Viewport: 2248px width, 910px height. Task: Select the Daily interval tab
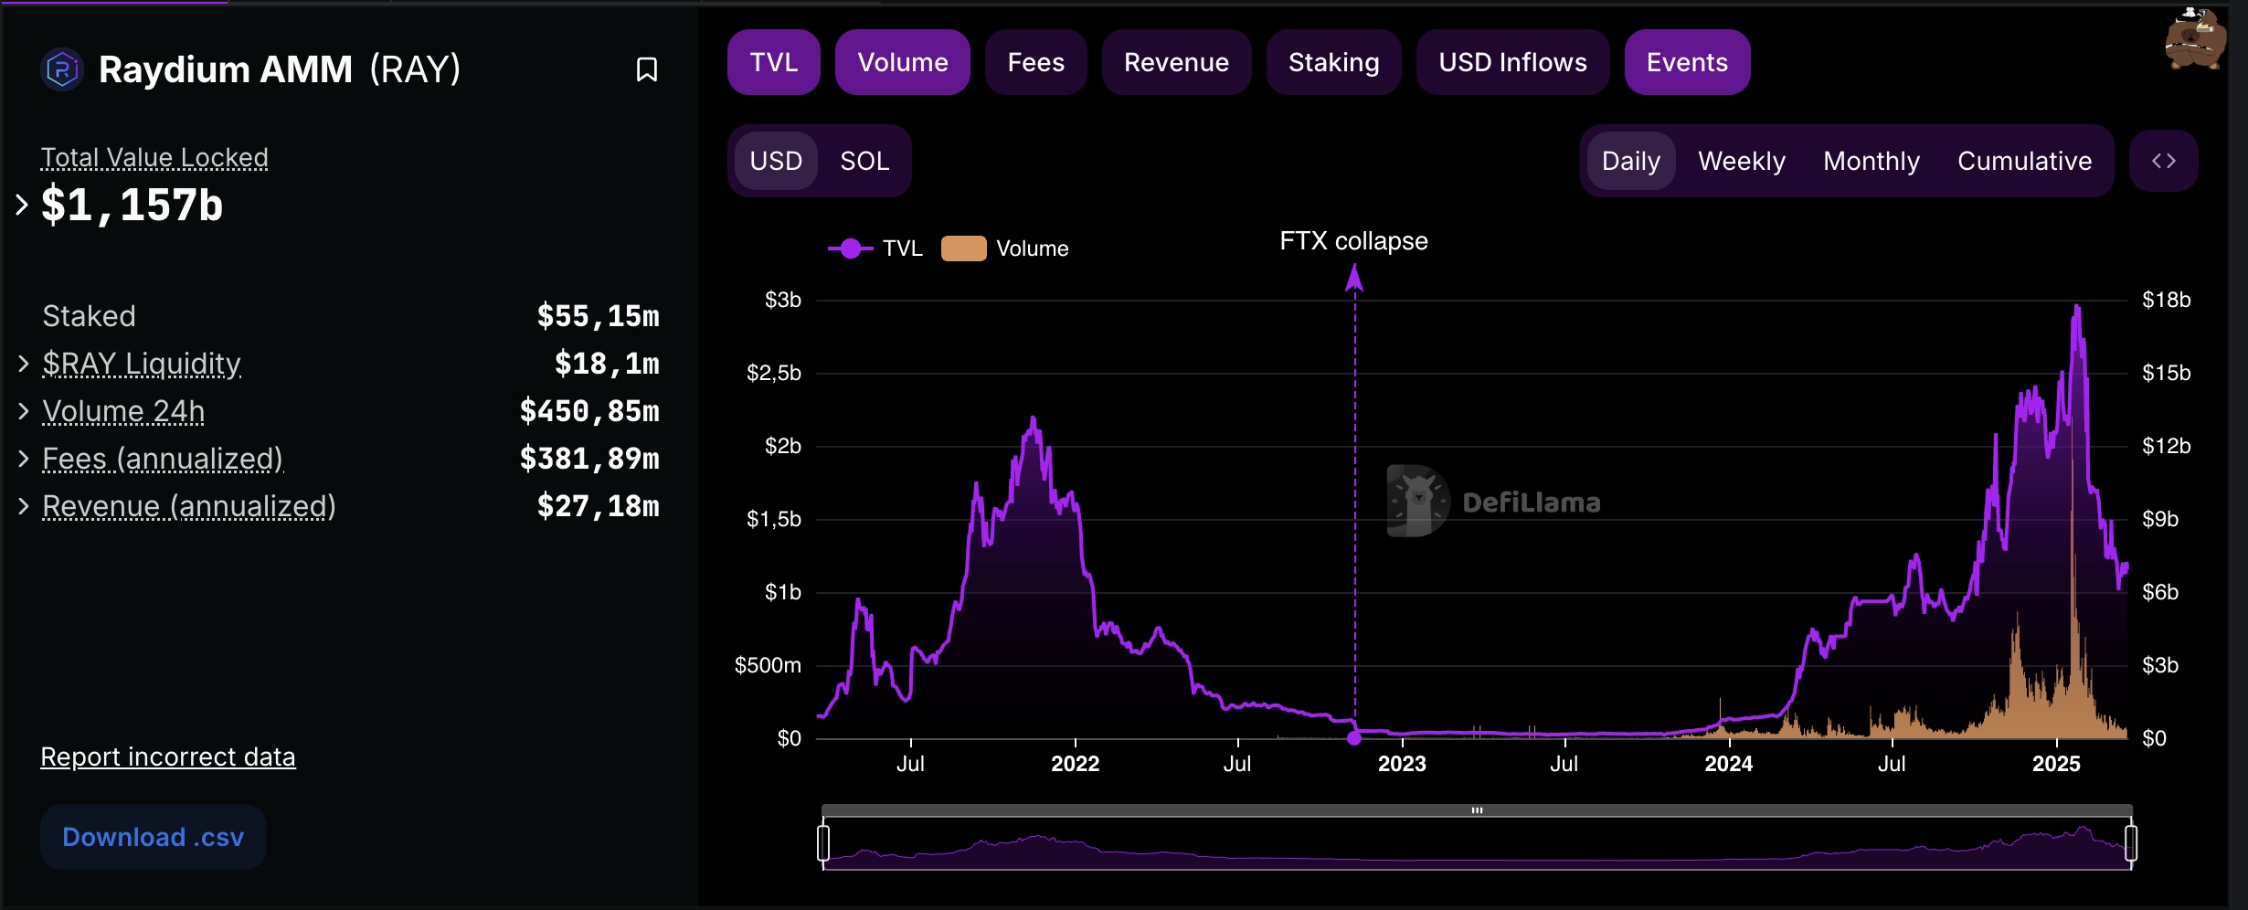[1630, 161]
